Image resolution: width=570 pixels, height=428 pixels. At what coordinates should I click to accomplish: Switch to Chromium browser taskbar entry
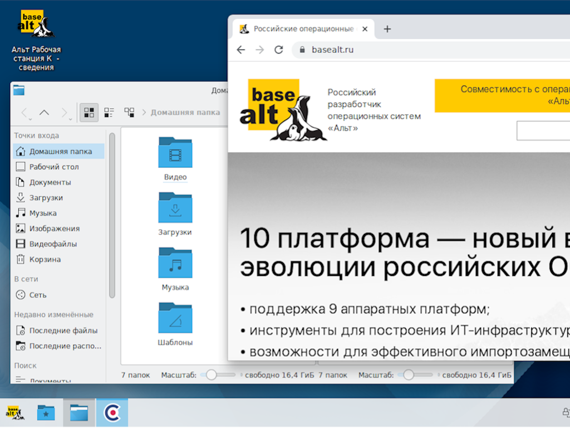click(112, 413)
